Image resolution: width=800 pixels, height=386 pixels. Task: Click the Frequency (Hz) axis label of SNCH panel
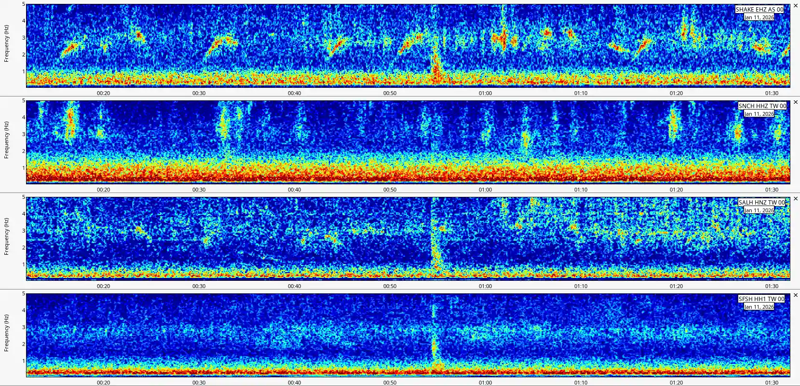[7, 140]
